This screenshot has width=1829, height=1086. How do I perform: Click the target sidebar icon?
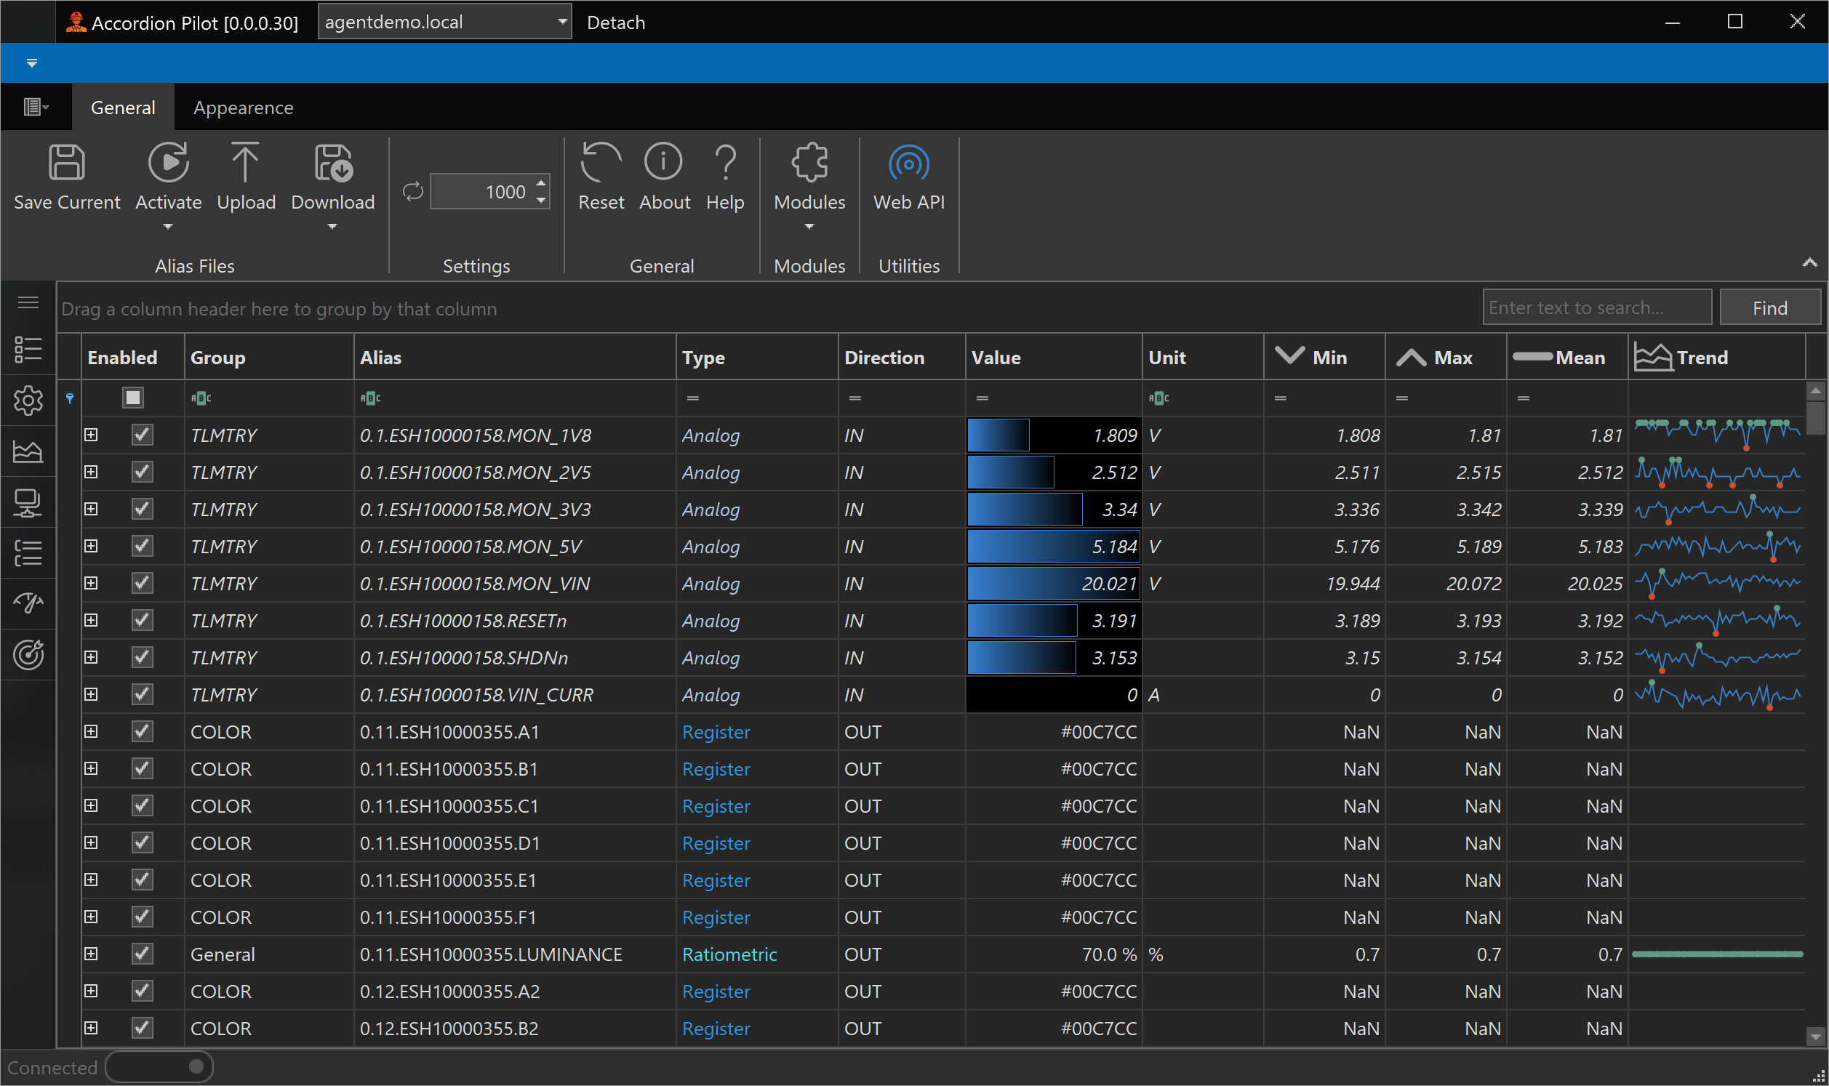[x=28, y=655]
